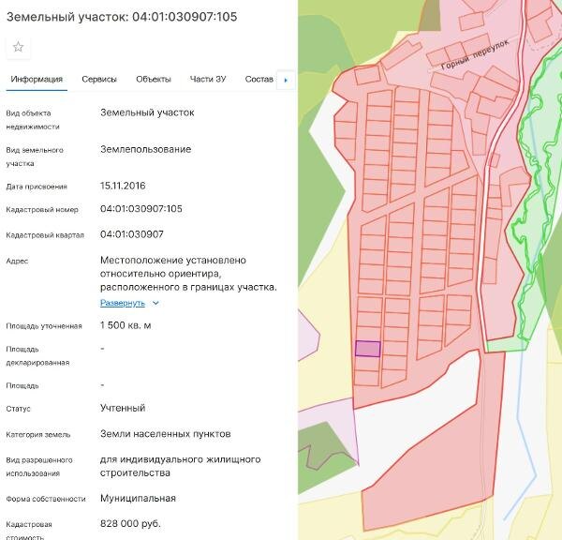This screenshot has width=562, height=540.
Task: Click the Площадь уточненная label
Action: (x=44, y=326)
